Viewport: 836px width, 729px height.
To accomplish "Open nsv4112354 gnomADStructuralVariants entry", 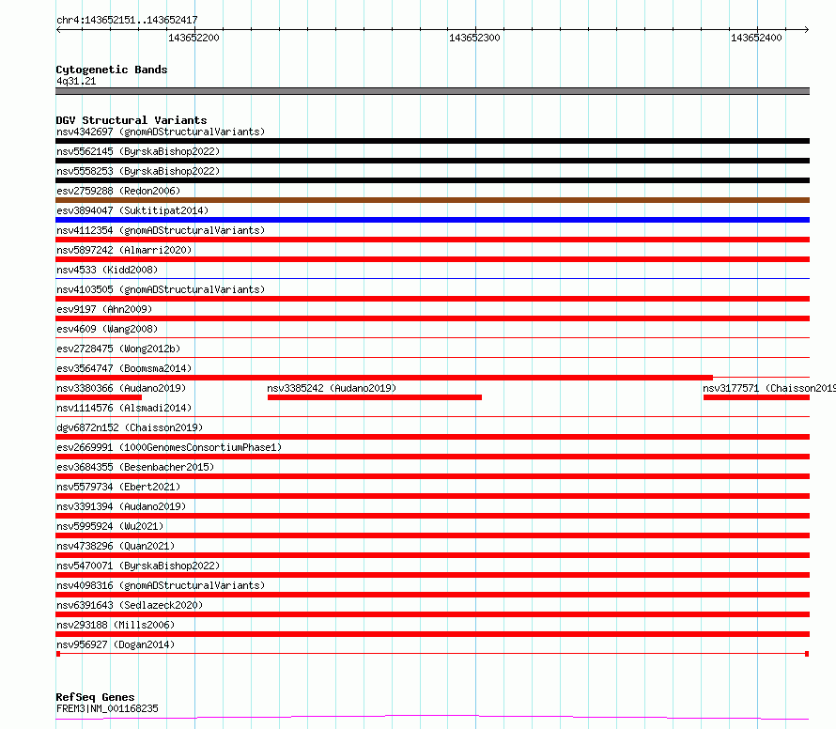I will point(161,230).
